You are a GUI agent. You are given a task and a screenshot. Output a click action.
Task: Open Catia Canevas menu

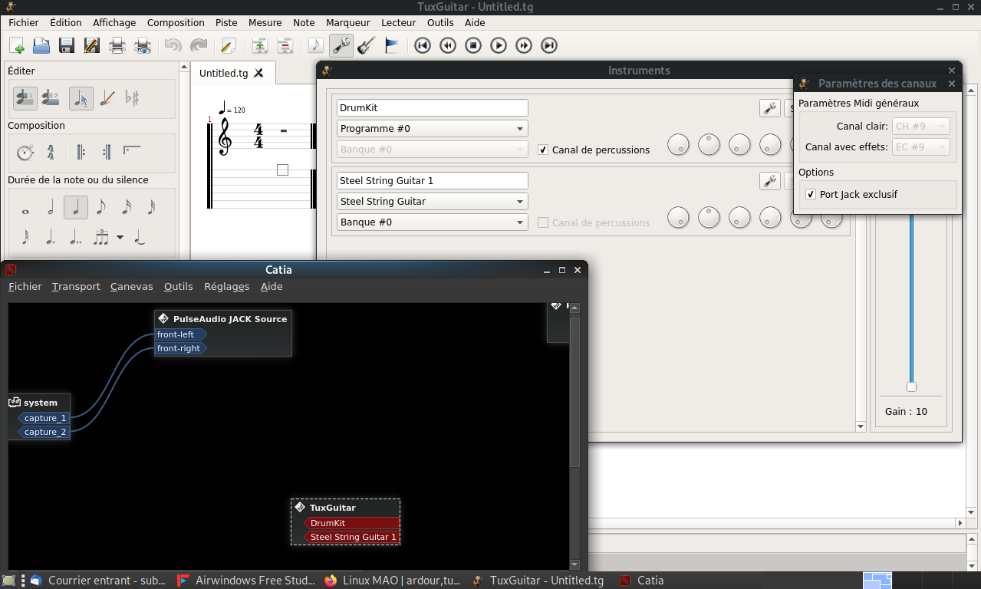(x=132, y=287)
